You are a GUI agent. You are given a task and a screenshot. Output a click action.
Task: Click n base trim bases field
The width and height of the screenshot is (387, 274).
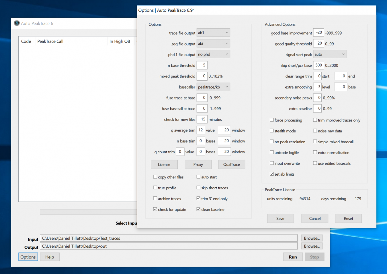201,141
